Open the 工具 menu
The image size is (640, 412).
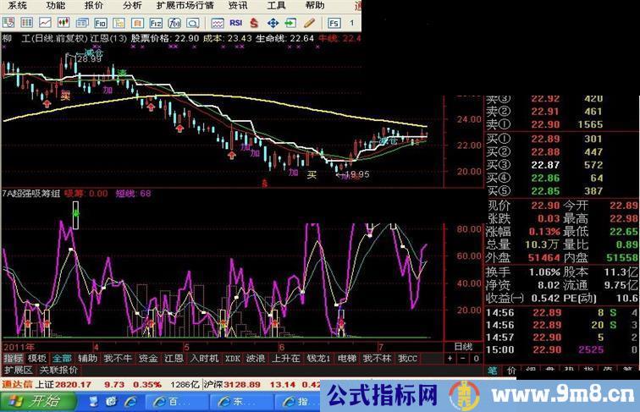click(276, 5)
